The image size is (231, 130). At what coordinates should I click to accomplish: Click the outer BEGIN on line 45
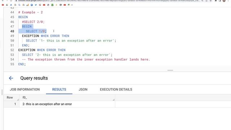click(23, 17)
